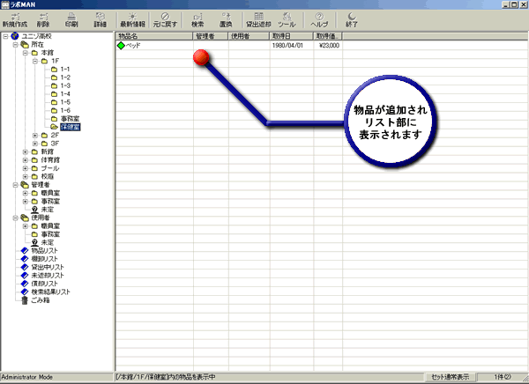
Task: Open the ツール (tools) toolbar item
Action: [x=287, y=20]
